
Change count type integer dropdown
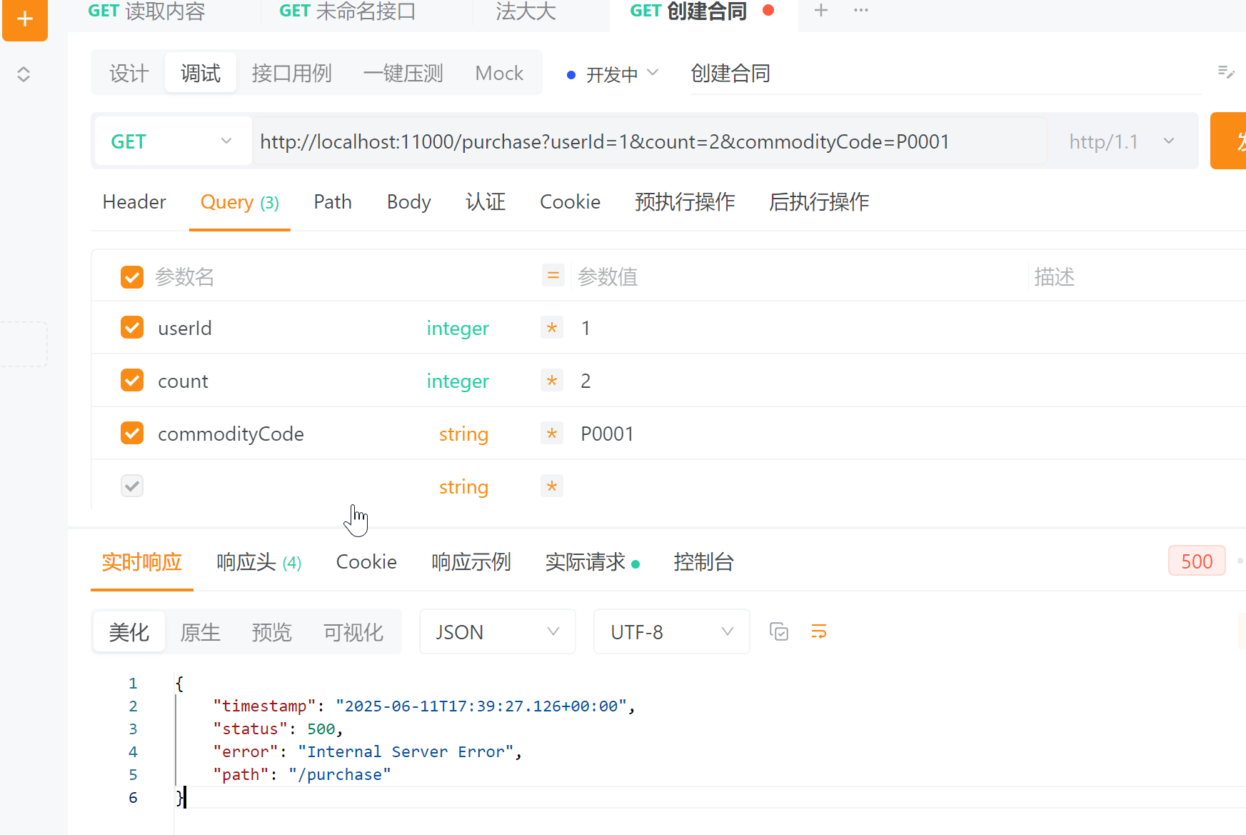[458, 381]
